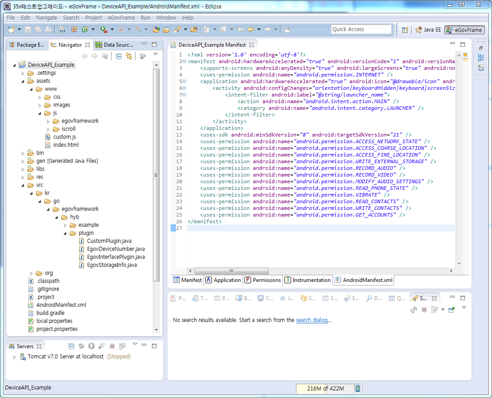This screenshot has height=398, width=492.
Task: Start the server with the Servers panel play icon
Action: click(x=91, y=346)
